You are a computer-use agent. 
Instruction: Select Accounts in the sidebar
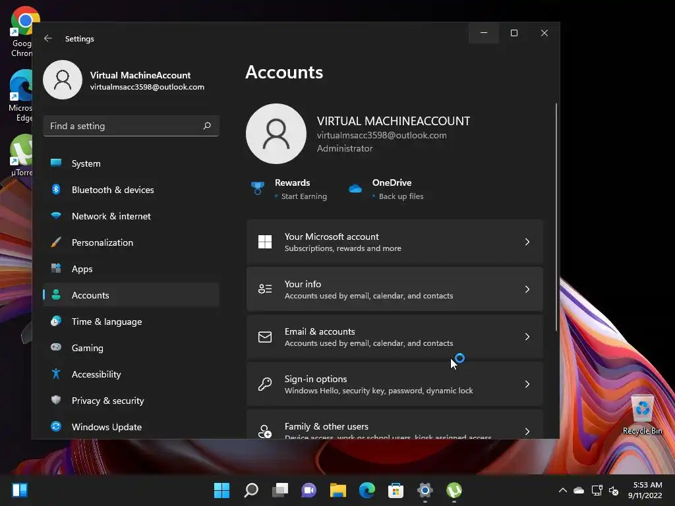click(131, 295)
